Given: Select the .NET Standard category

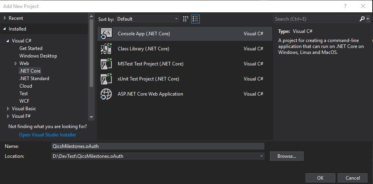Looking at the screenshot, I should pos(34,79).
